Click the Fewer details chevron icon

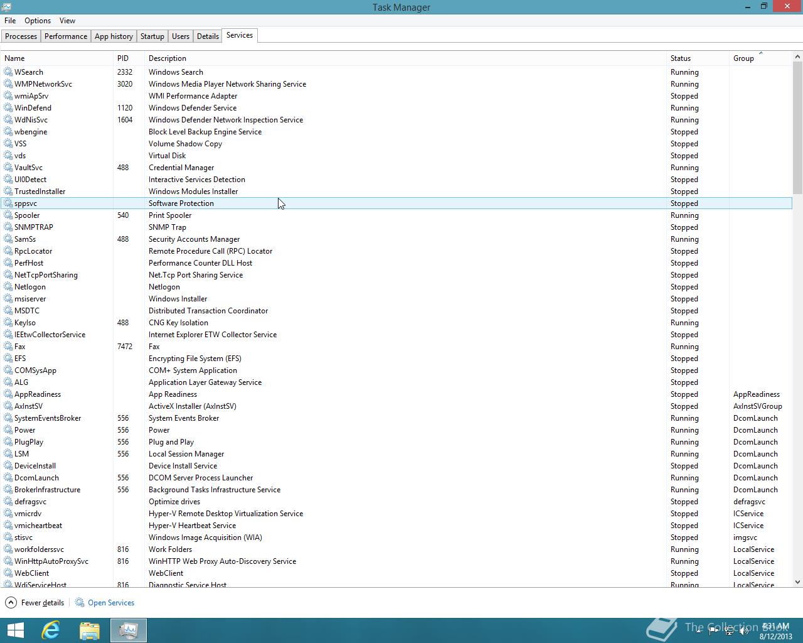pos(11,603)
